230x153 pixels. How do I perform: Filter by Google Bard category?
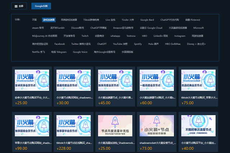[x=147, y=20]
